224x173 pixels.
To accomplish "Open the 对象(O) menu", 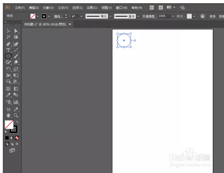I will (x=49, y=7).
